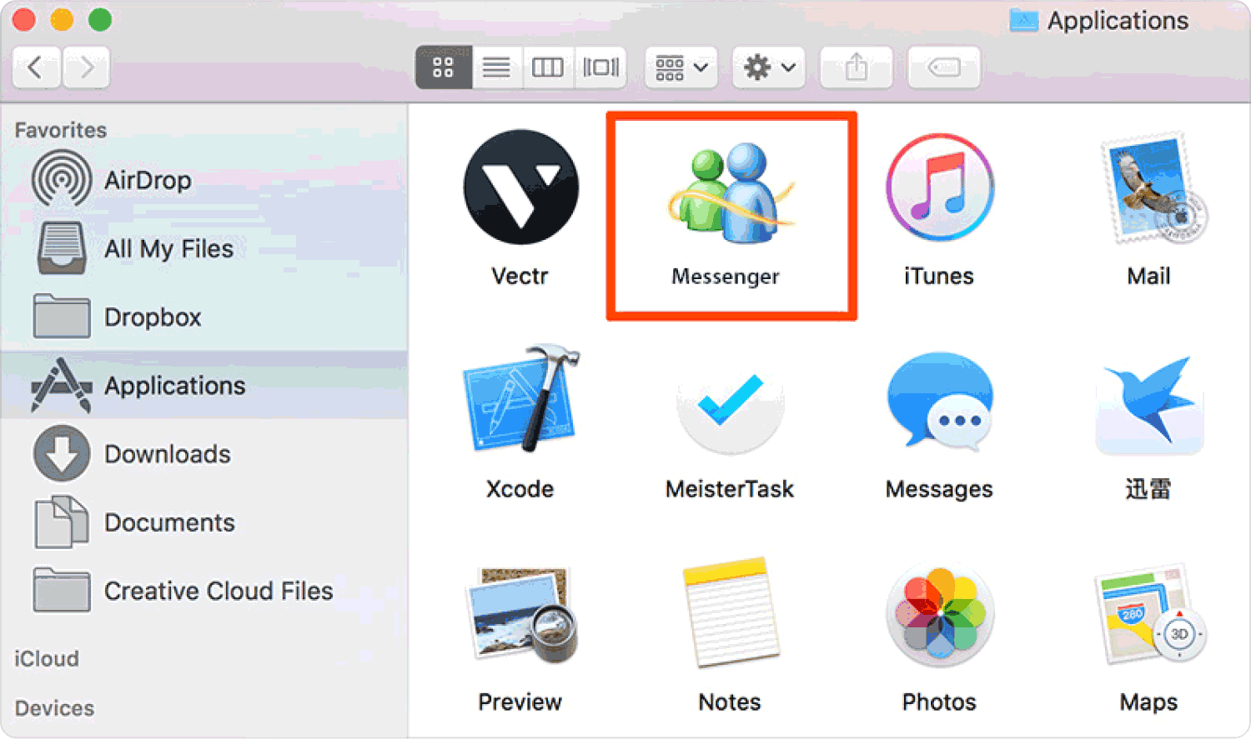Click the Maps label text
The image size is (1251, 739).
1148,703
